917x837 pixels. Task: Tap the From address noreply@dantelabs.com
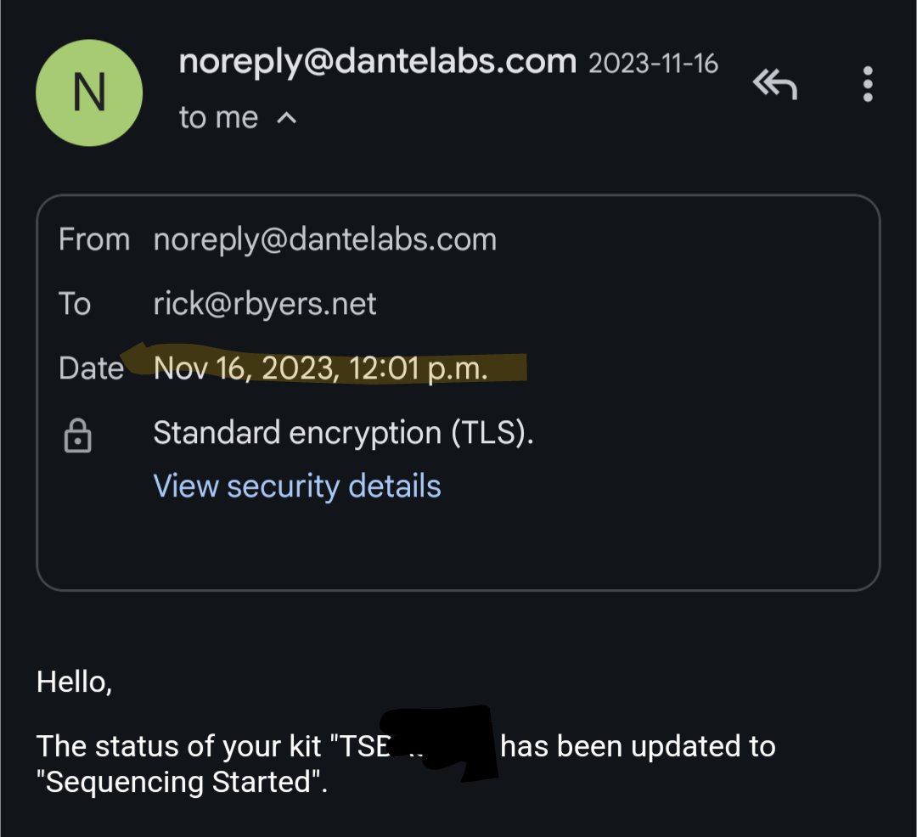[x=324, y=239]
